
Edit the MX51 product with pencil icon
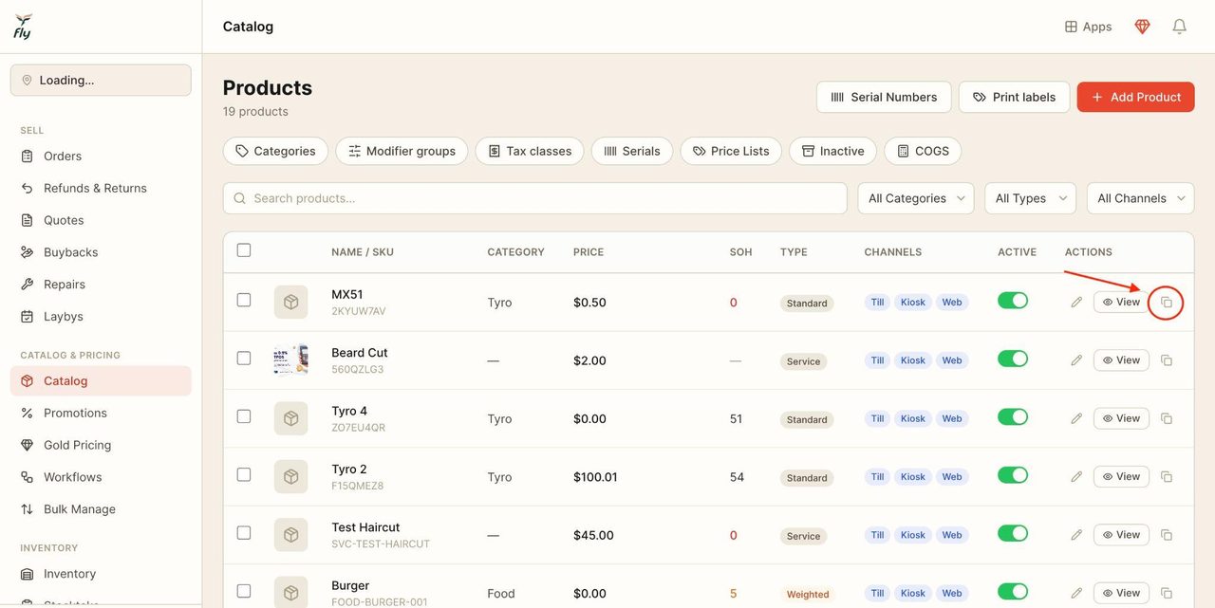tap(1076, 303)
